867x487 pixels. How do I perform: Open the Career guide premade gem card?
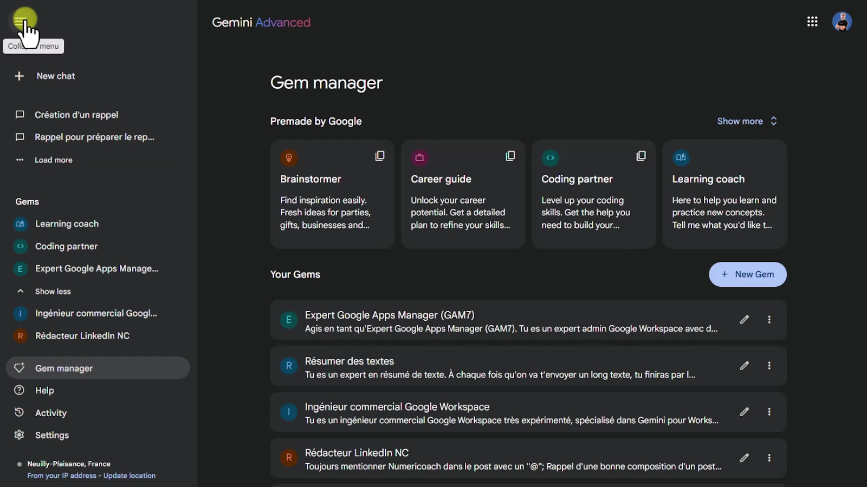tap(463, 194)
